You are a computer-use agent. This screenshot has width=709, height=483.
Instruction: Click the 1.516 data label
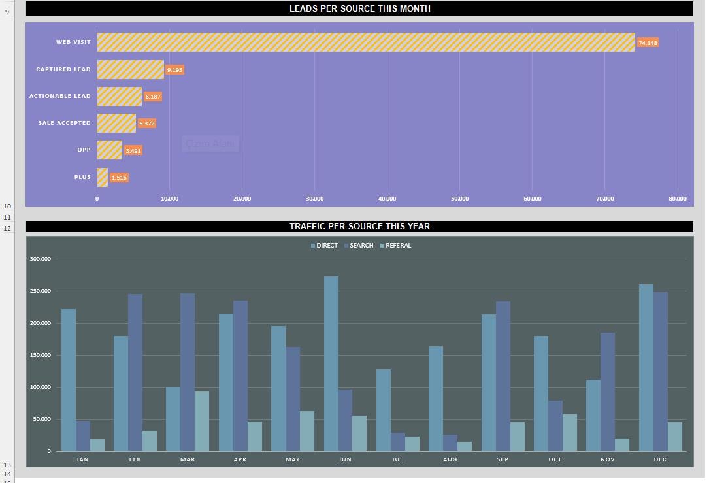[119, 177]
